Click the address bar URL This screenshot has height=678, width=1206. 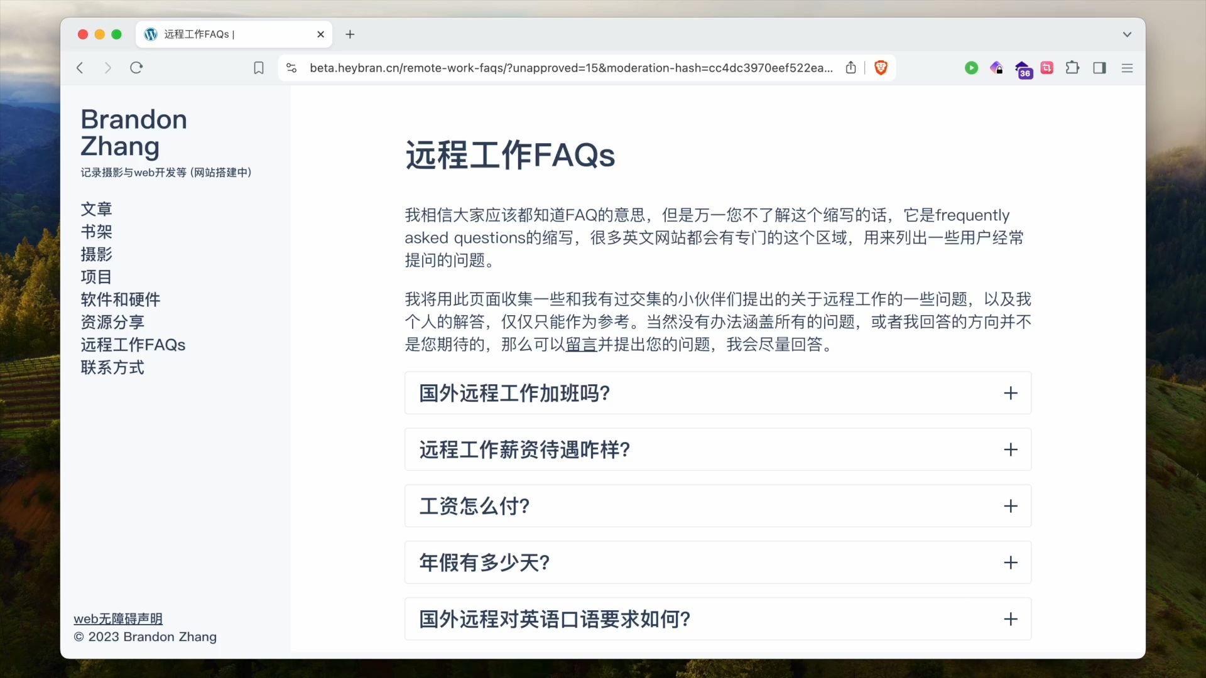point(571,68)
